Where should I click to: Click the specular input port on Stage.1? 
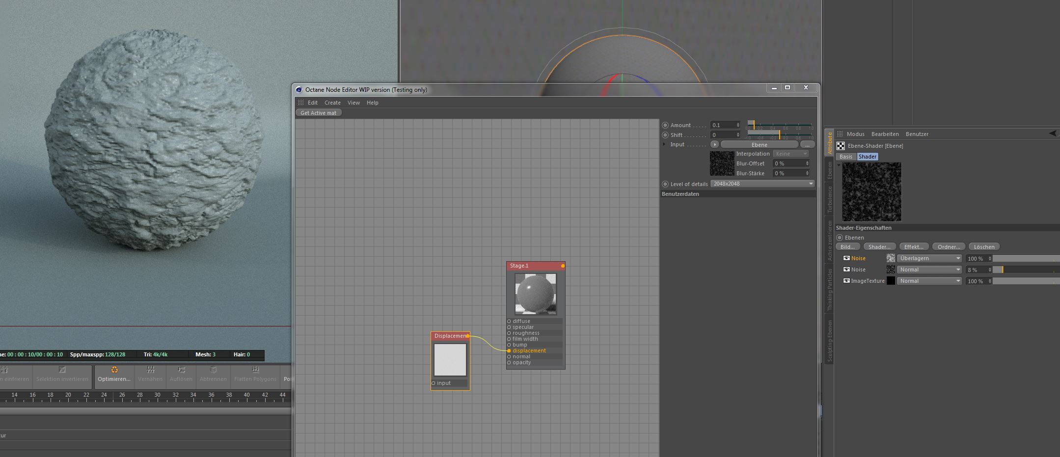tap(509, 327)
